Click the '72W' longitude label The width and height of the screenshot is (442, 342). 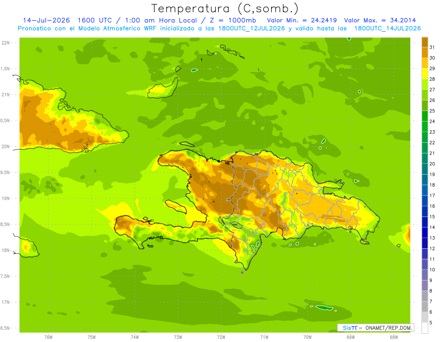coord(221,337)
